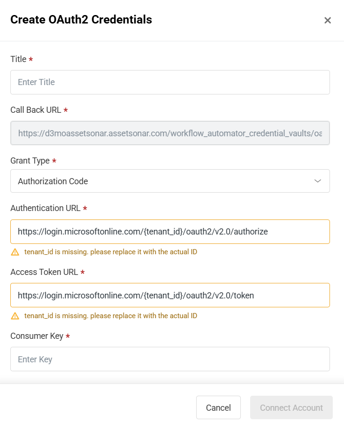
Task: Click the warning icon below Authentication URL
Action: click(15, 252)
